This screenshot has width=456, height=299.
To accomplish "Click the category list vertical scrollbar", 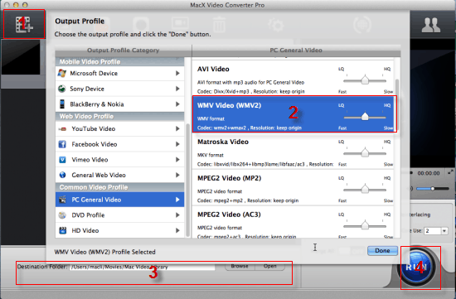I will (187, 180).
